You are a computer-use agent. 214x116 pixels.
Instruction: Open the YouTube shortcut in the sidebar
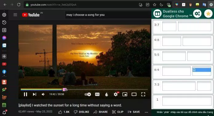(4, 64)
